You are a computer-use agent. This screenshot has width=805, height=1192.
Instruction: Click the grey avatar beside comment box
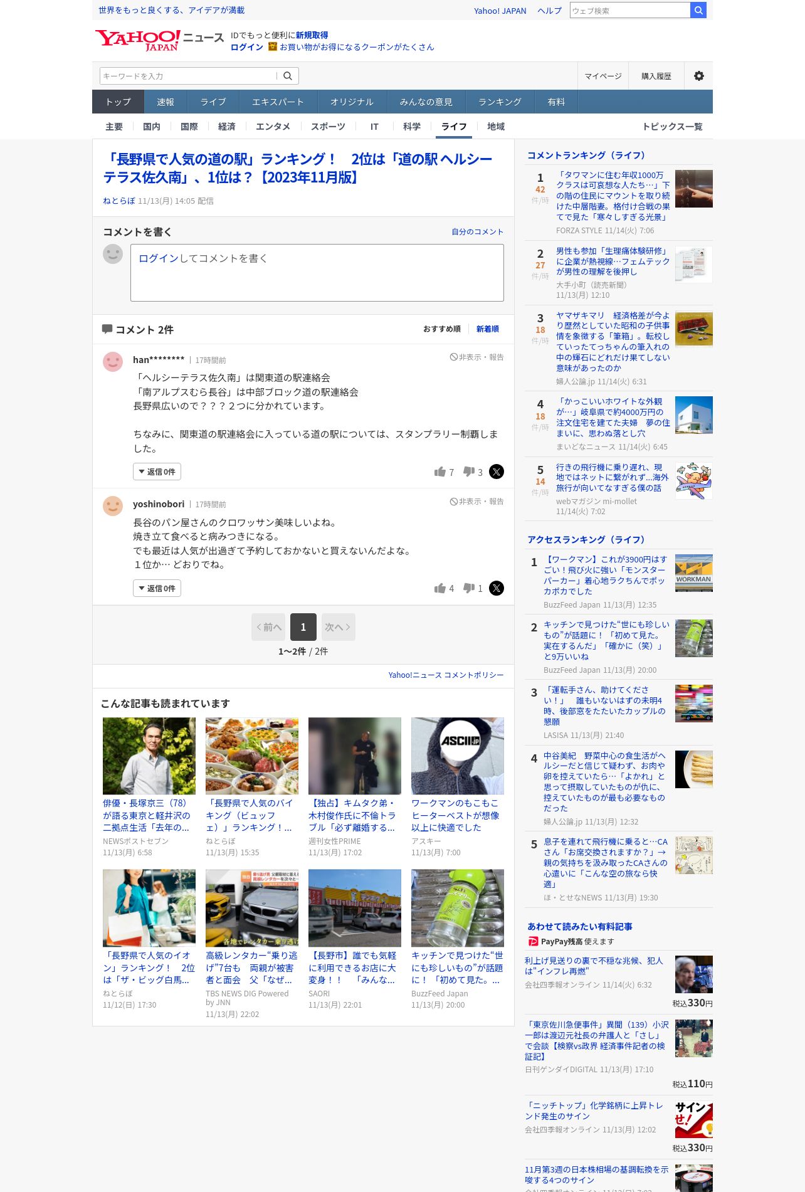tap(113, 254)
